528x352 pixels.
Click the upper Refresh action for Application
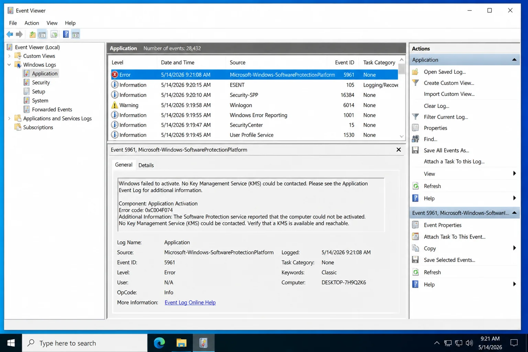point(432,186)
